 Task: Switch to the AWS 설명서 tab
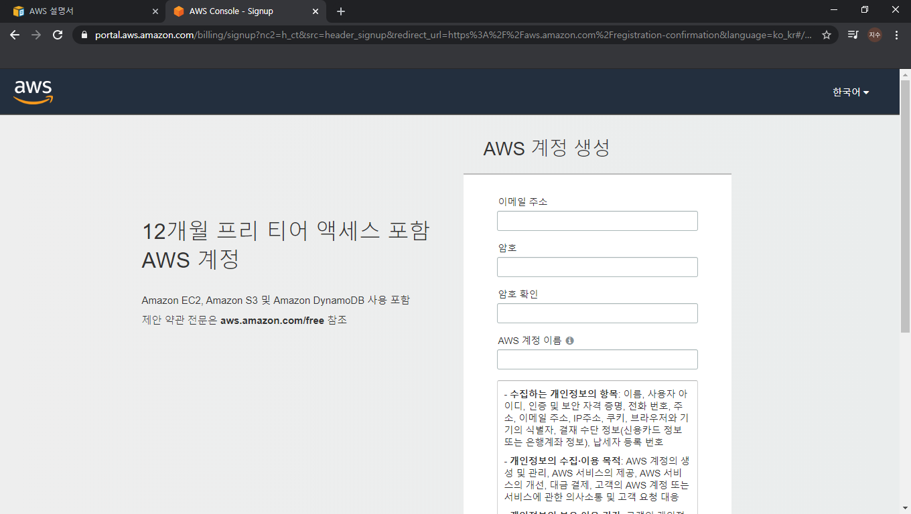coord(84,11)
